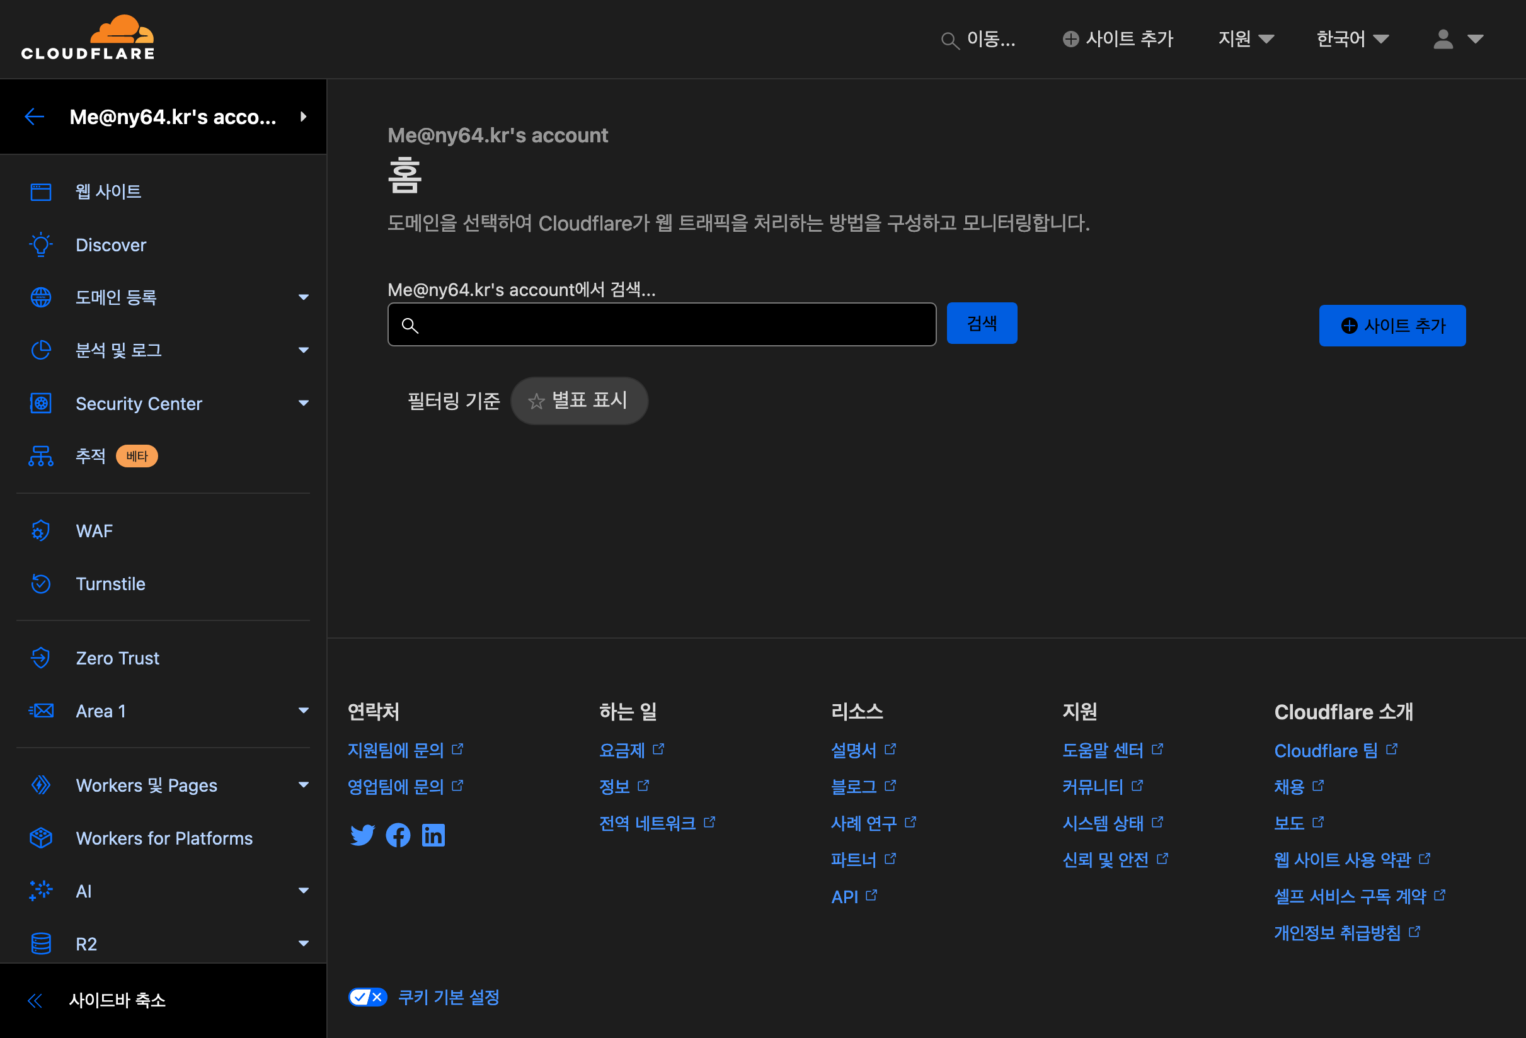Click the 분석 및 로그 pie chart icon
This screenshot has width=1526, height=1038.
(41, 350)
